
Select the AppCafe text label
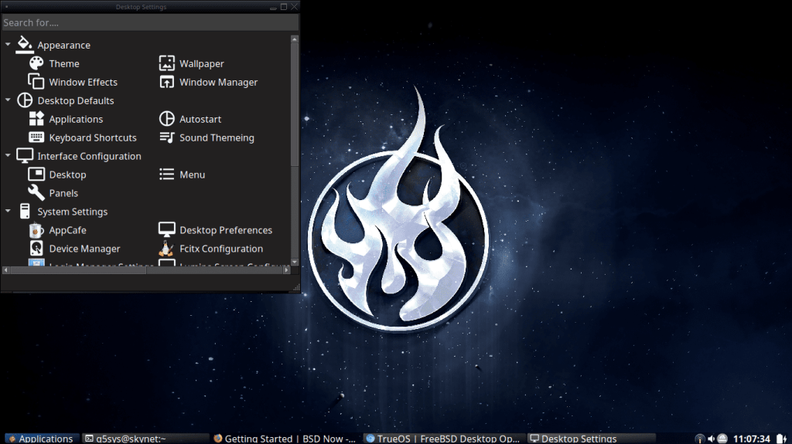[68, 230]
